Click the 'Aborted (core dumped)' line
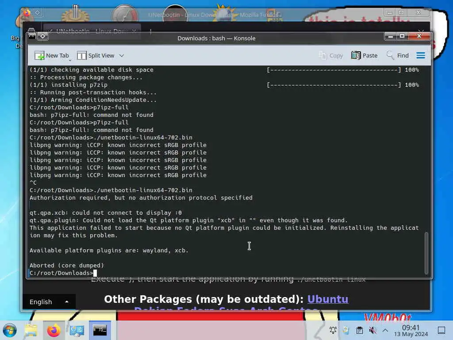Viewport: 453px width, 340px height. pos(67,266)
